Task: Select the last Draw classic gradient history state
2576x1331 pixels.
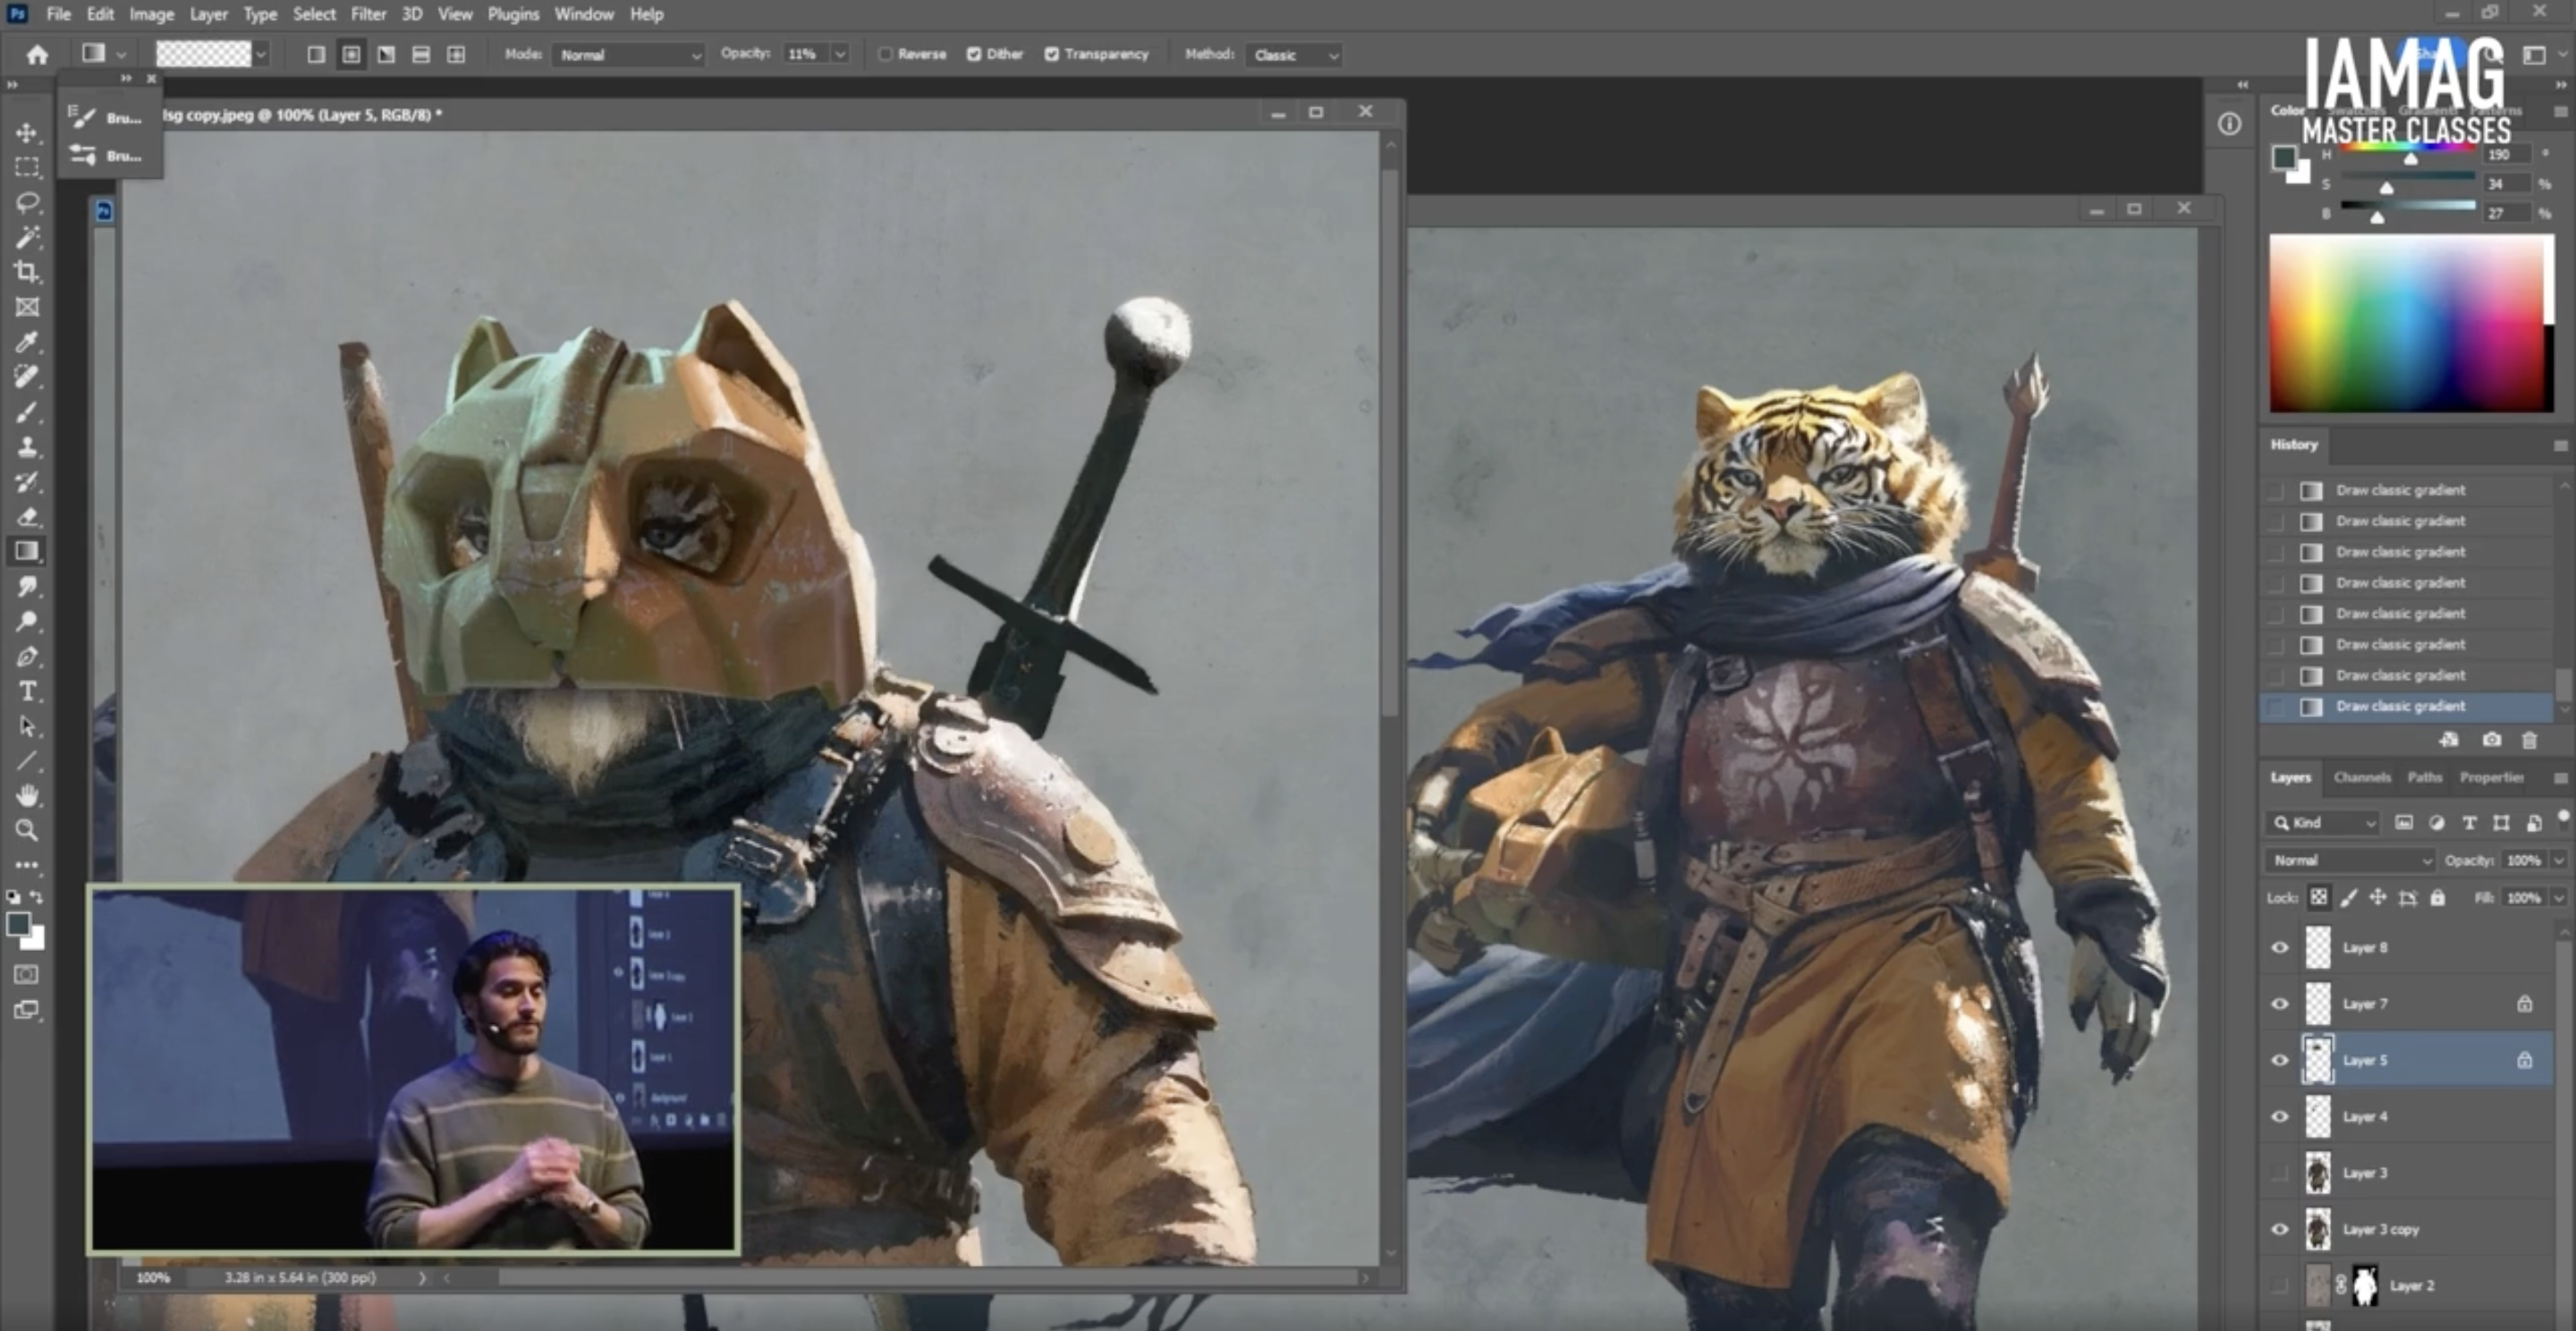Action: tap(2400, 706)
